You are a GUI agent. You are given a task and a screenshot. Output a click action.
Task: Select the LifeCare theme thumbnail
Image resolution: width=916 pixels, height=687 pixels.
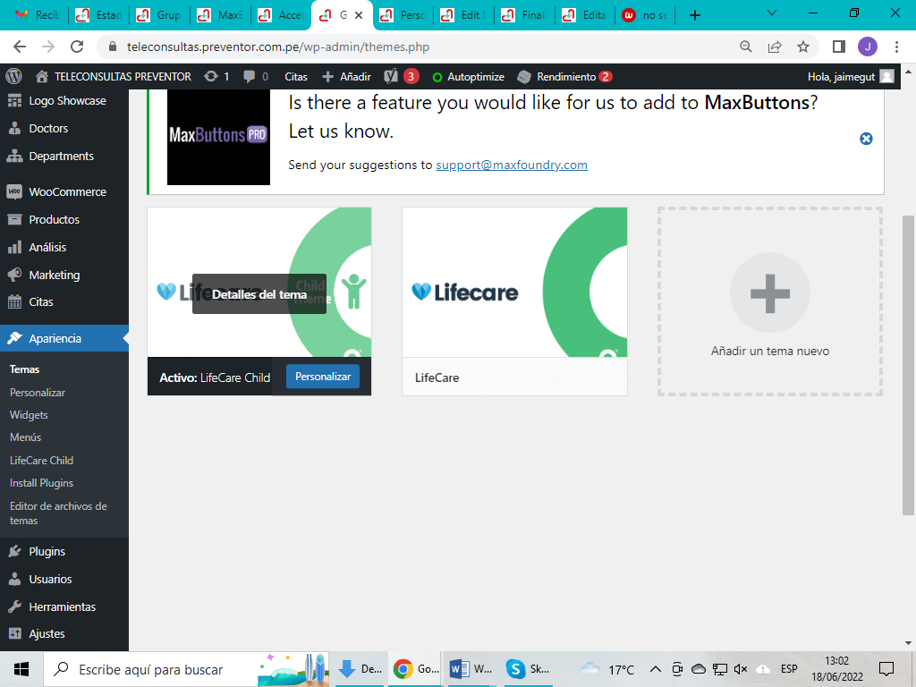pos(514,282)
